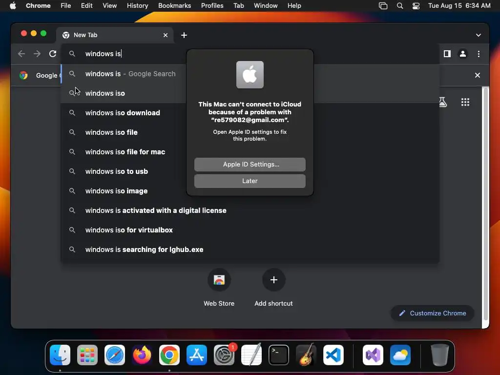Open the Profiles menu
The width and height of the screenshot is (500, 375).
212,6
